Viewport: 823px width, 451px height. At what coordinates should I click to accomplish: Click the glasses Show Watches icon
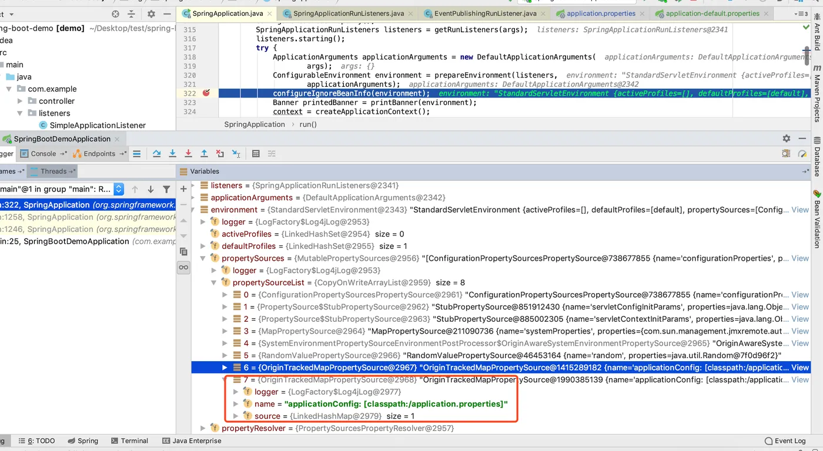click(x=183, y=267)
